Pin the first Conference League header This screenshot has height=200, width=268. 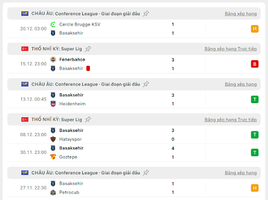146,14
